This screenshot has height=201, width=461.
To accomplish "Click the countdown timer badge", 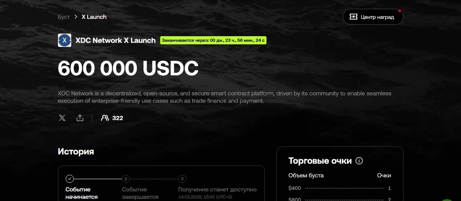I will [x=213, y=40].
